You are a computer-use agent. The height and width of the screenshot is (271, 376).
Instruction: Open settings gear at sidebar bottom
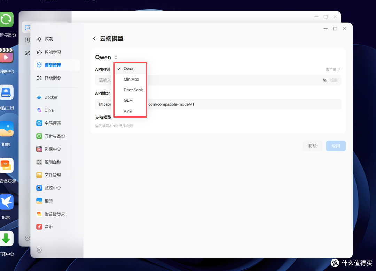(39, 250)
